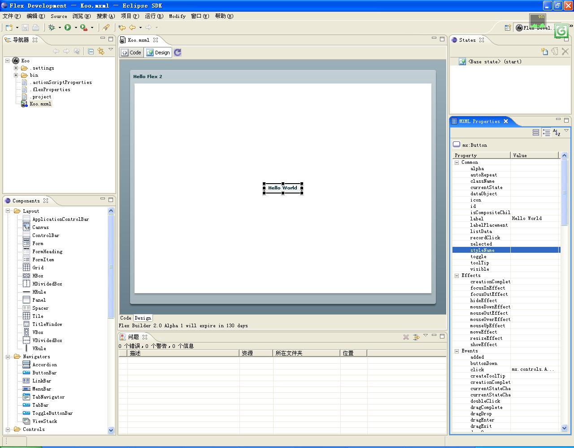Collapse the Effects properties category
This screenshot has height=448, width=574.
click(457, 276)
